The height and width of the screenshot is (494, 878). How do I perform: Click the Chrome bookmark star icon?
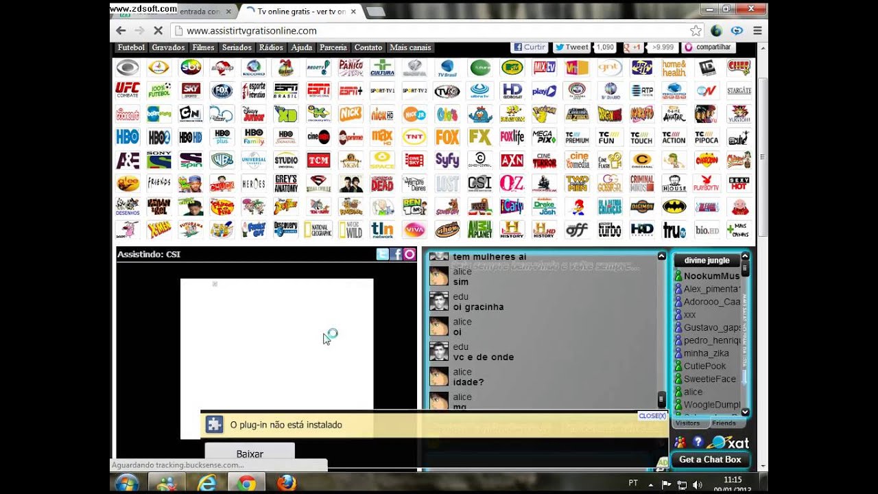[696, 31]
